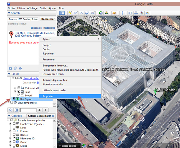Screen dimensions: 180x148
Task: Expand the Océan layer node
Action: click(10, 142)
